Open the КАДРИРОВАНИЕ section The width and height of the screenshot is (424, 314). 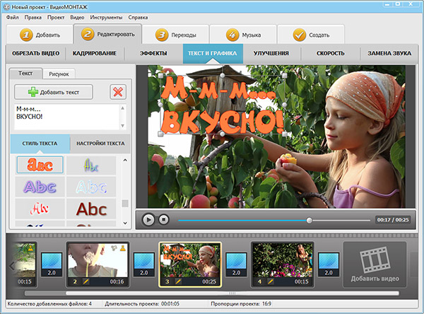coord(95,53)
